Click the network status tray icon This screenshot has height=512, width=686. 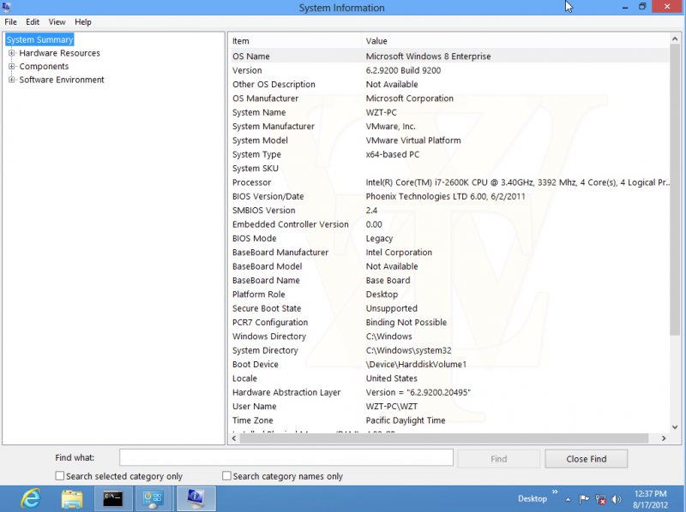pyautogui.click(x=602, y=498)
